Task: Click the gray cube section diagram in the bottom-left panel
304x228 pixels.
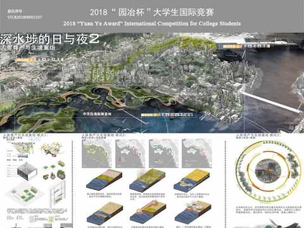Action: pyautogui.click(x=27, y=171)
